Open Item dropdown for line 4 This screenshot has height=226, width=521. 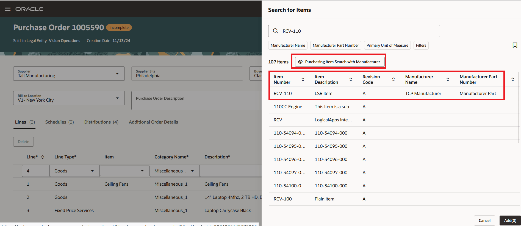[x=142, y=171]
